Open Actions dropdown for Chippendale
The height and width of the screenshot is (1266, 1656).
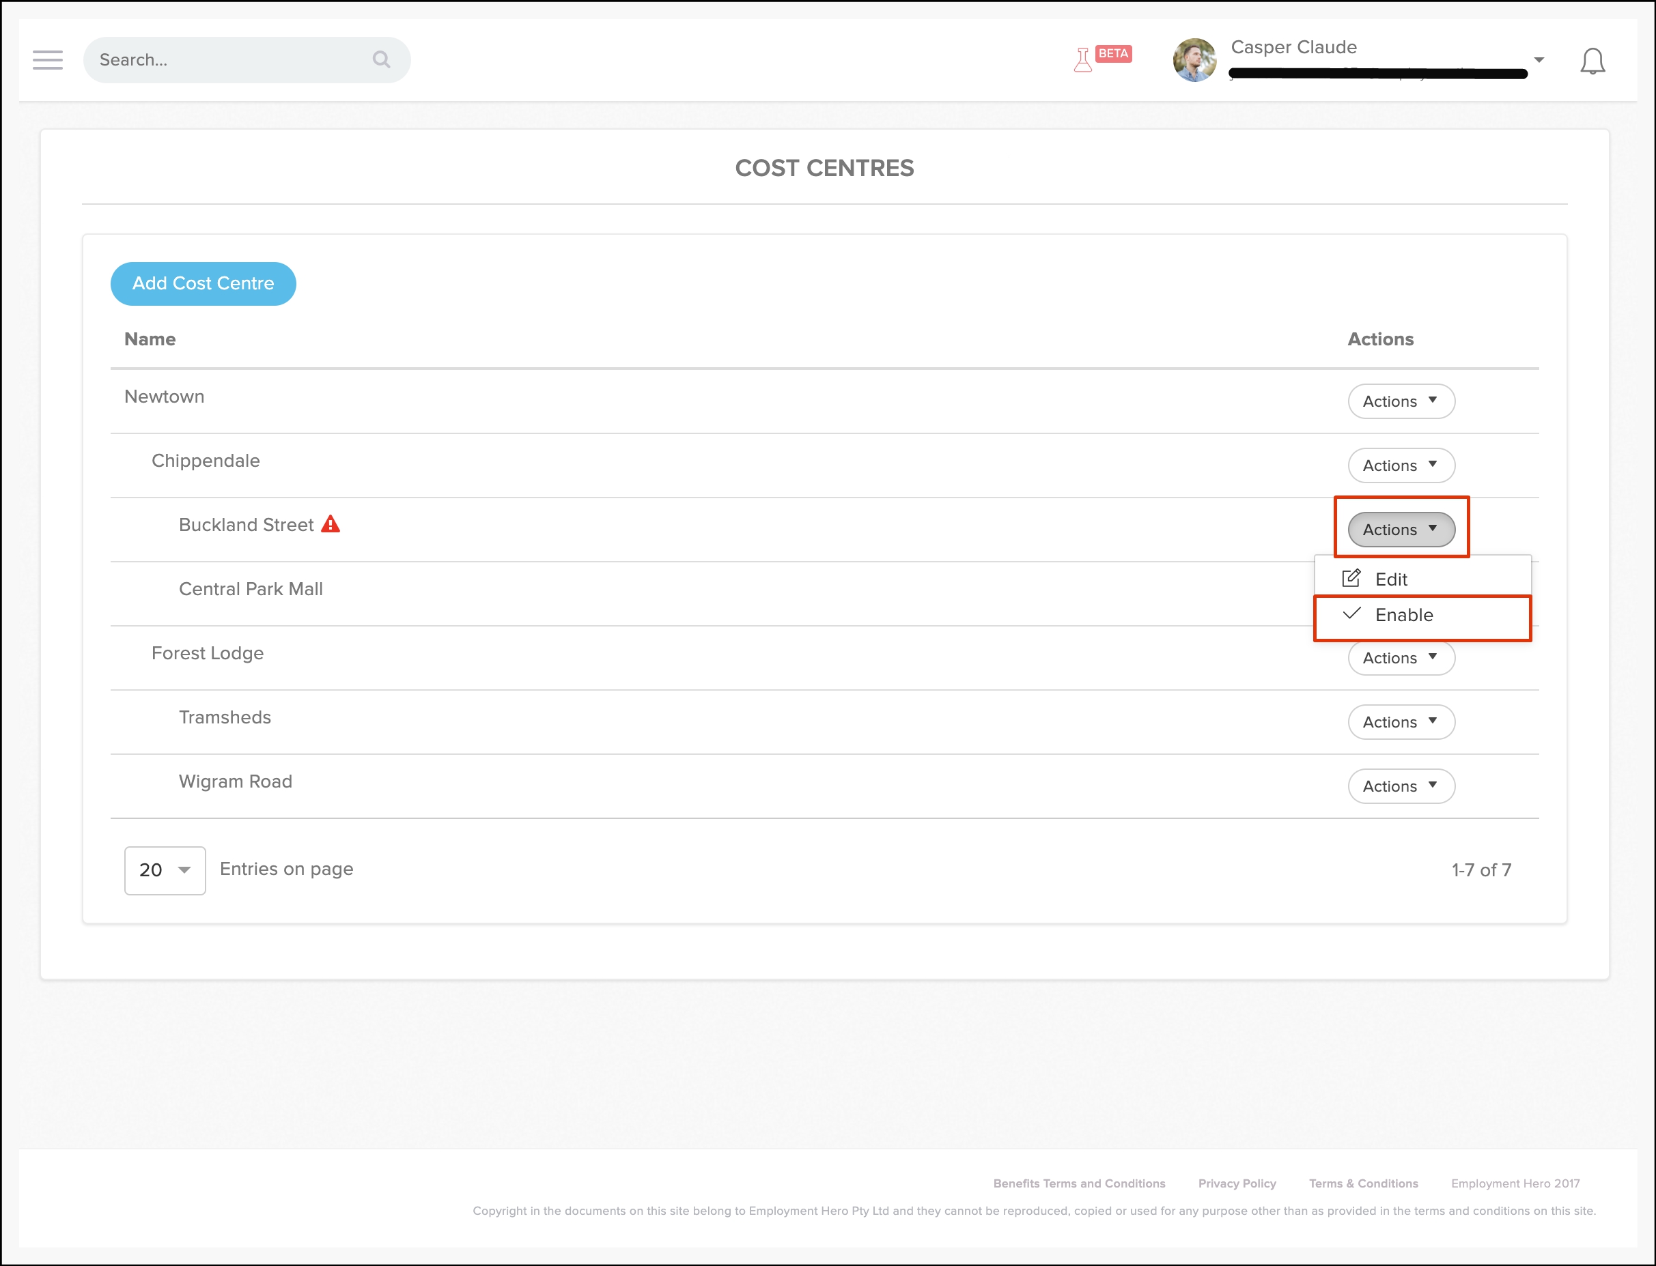[x=1401, y=465]
